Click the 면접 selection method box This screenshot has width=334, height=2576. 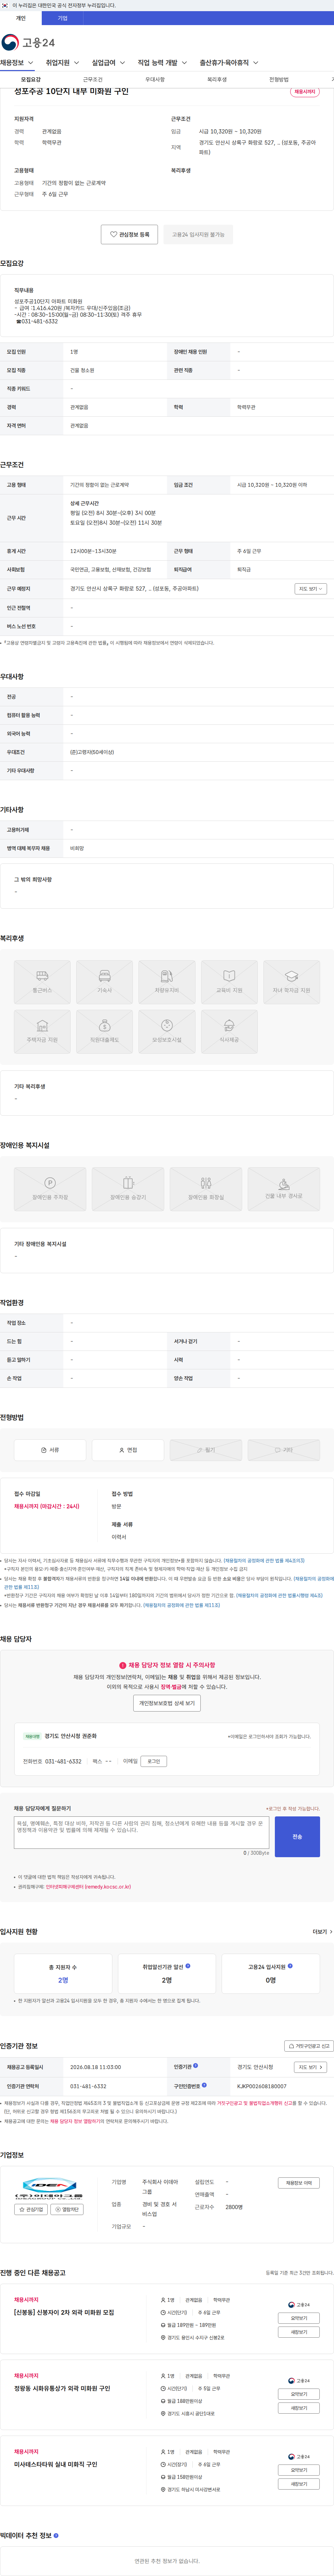[128, 1449]
